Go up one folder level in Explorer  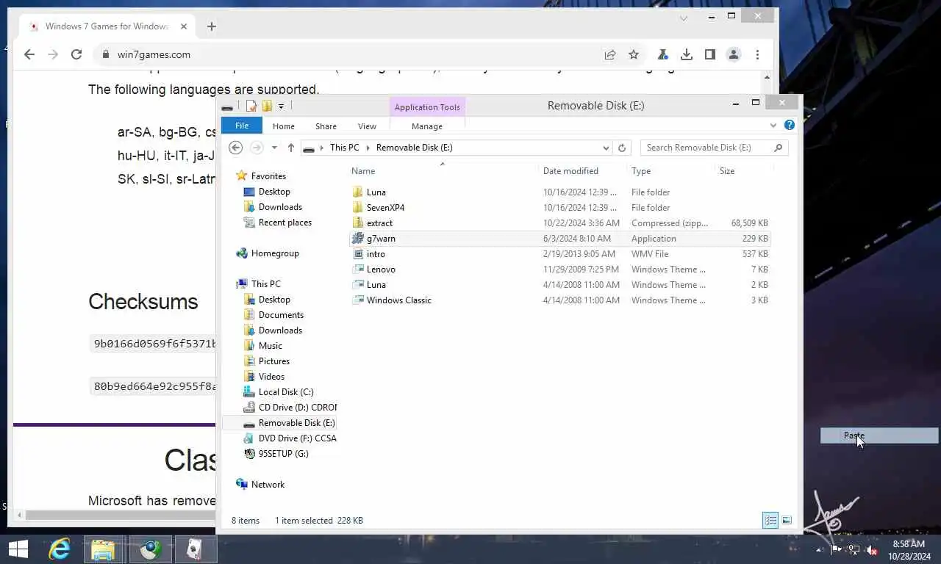click(x=291, y=148)
